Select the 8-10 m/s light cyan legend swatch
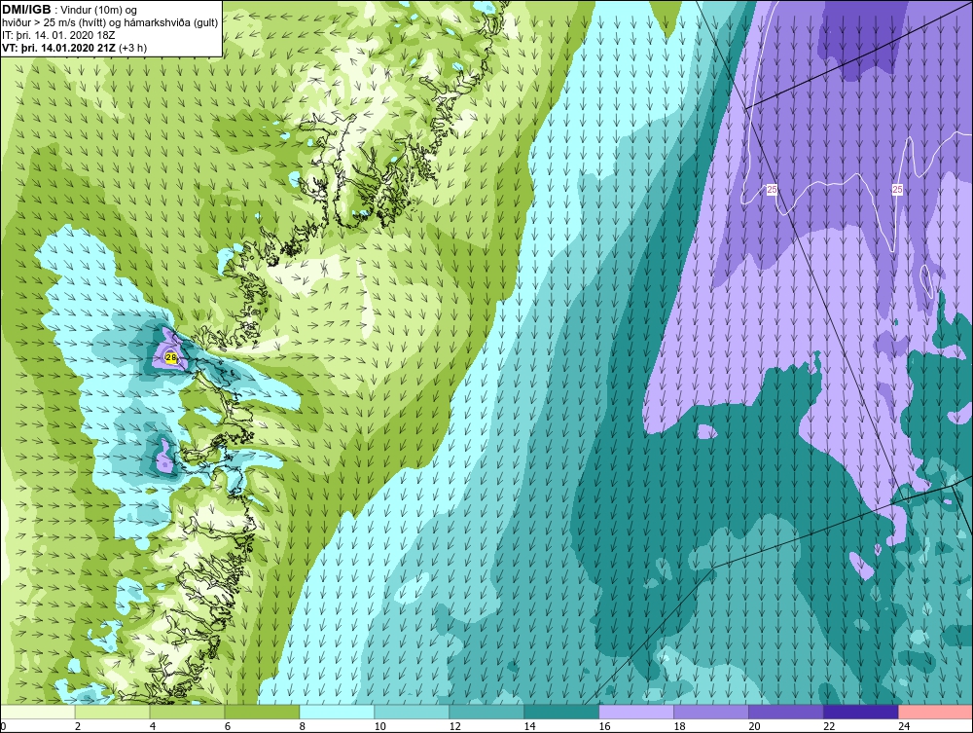Image resolution: width=973 pixels, height=733 pixels. tap(337, 712)
